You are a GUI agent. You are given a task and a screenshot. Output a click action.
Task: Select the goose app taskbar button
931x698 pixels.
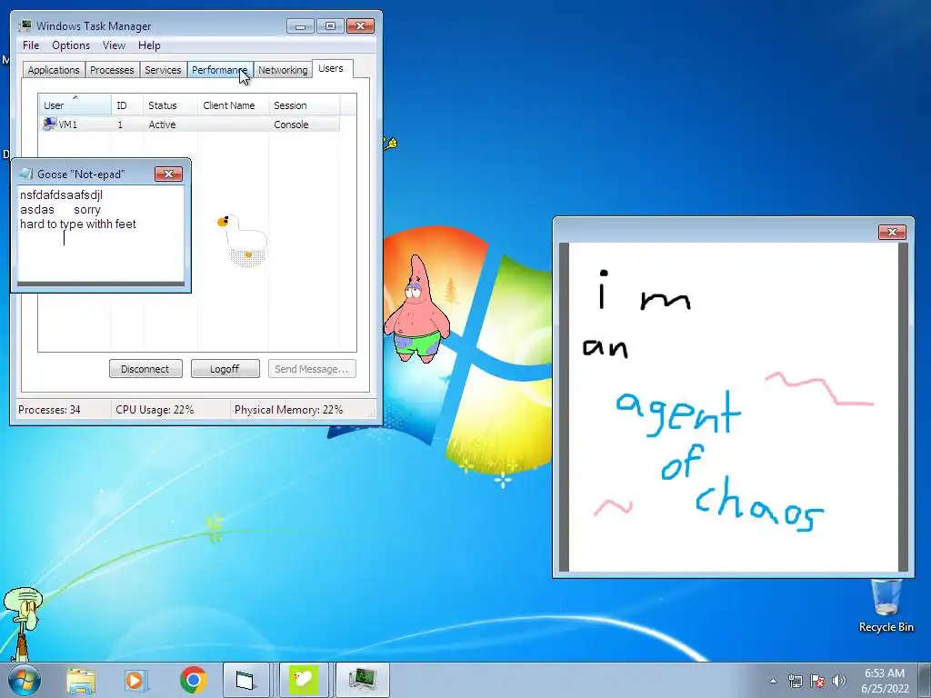point(304,680)
